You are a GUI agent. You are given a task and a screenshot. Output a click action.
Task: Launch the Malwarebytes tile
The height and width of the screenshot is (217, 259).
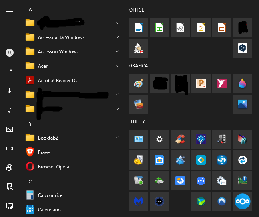(139, 201)
